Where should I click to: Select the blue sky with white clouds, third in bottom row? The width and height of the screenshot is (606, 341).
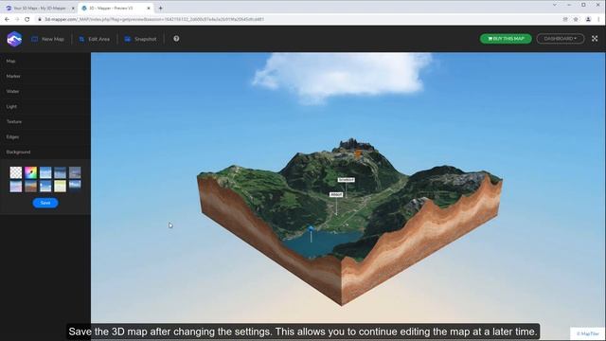pos(45,186)
